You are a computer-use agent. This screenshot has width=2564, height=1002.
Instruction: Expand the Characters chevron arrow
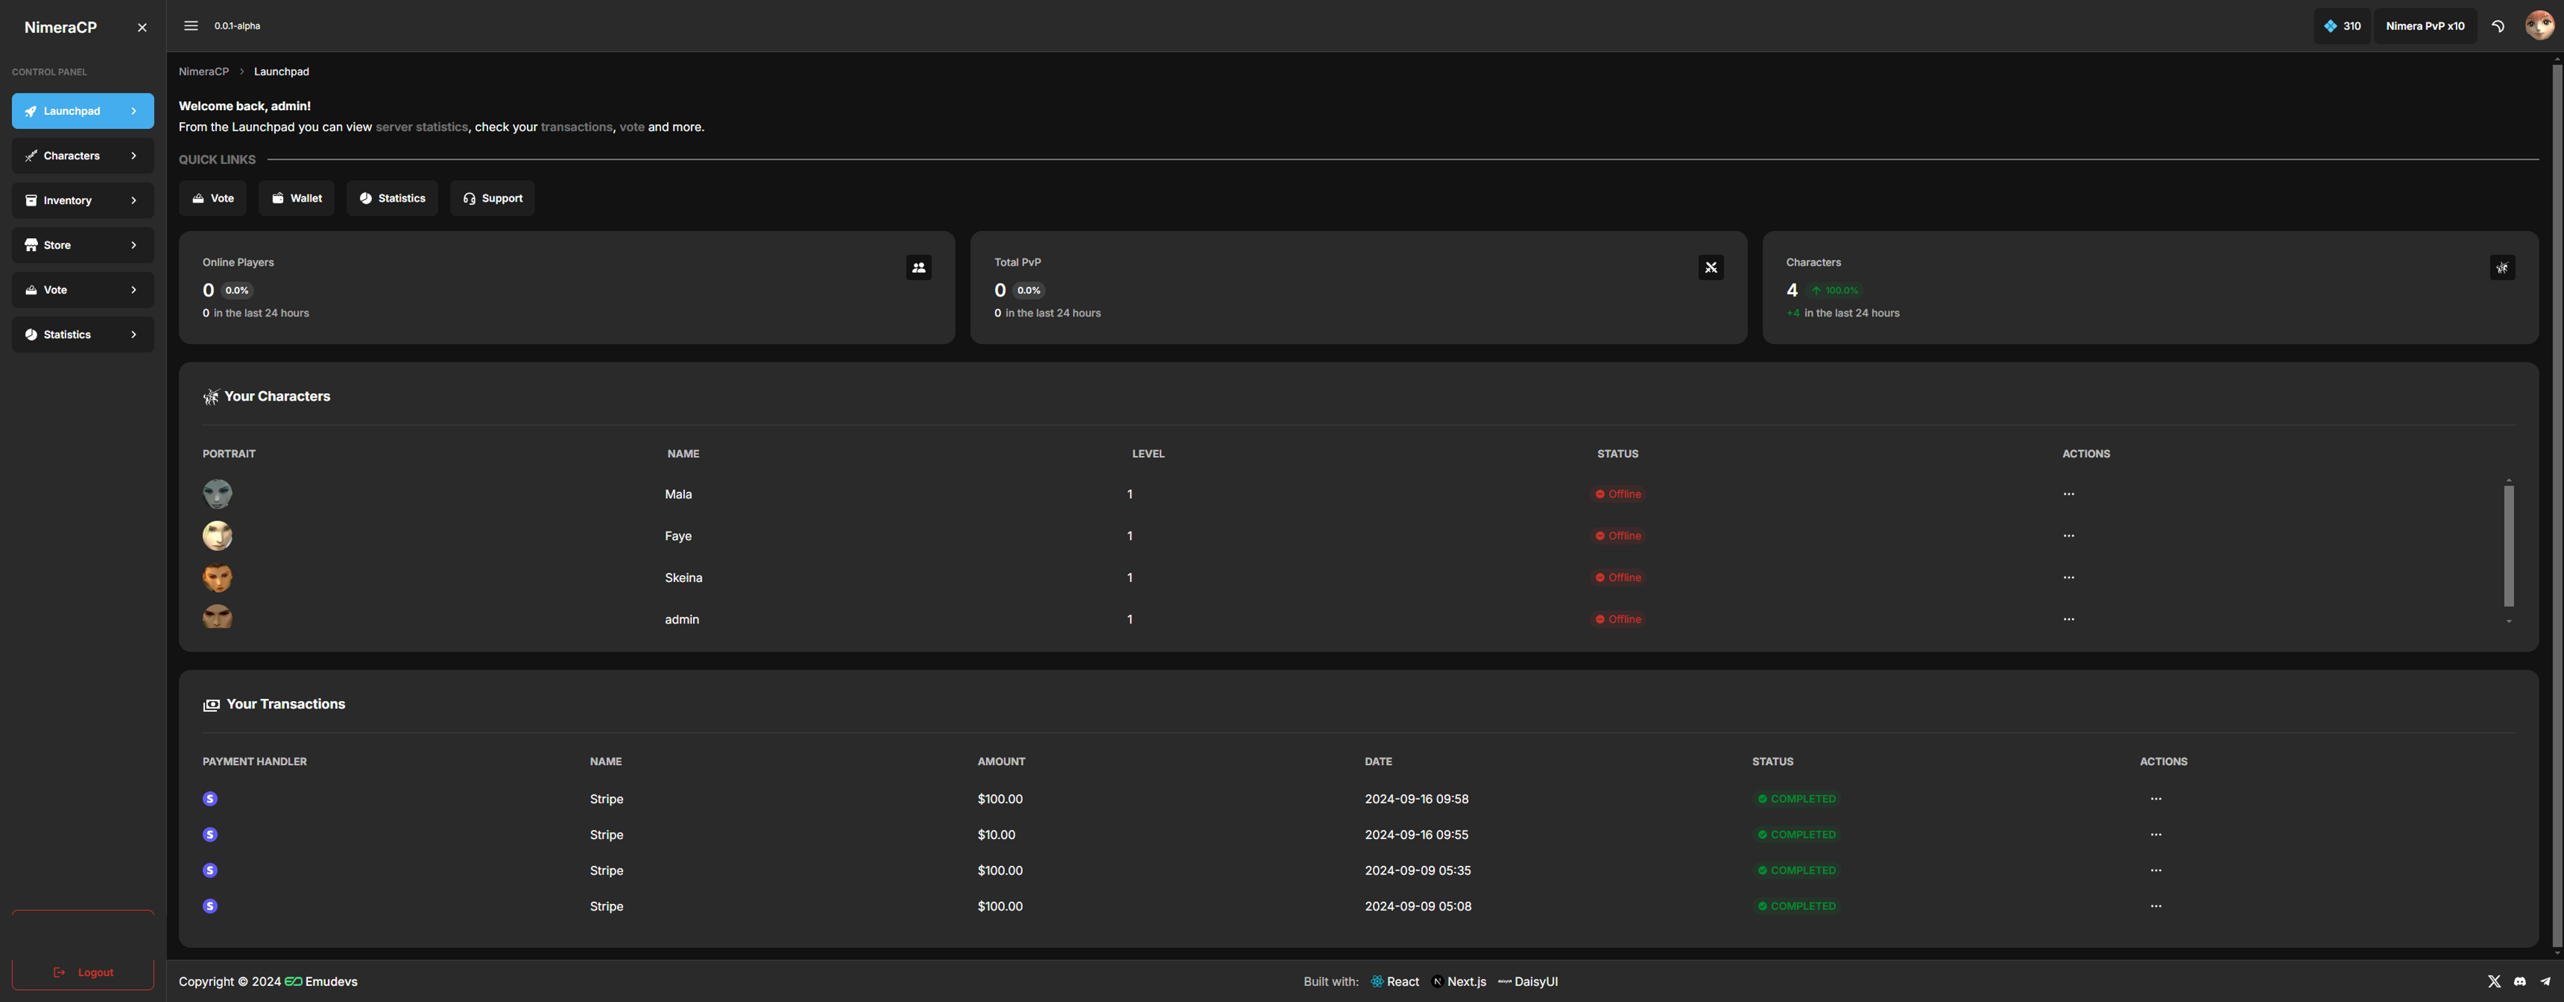click(134, 156)
